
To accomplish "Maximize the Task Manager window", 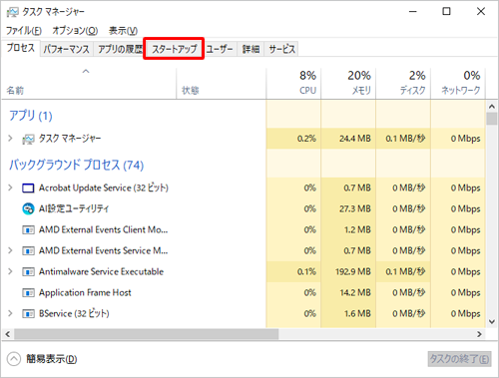I will pyautogui.click(x=446, y=12).
